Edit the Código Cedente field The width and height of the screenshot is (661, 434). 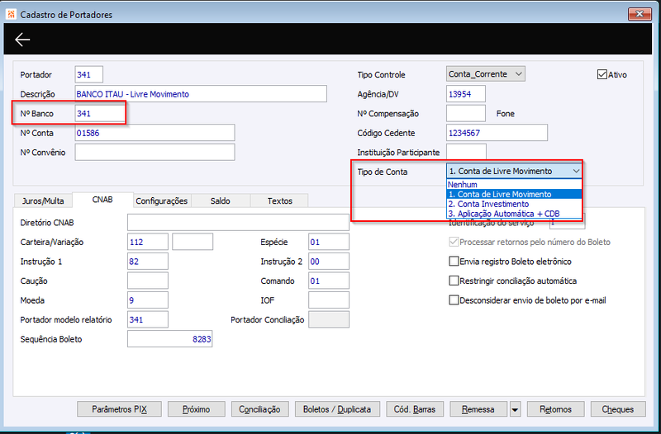click(x=497, y=133)
